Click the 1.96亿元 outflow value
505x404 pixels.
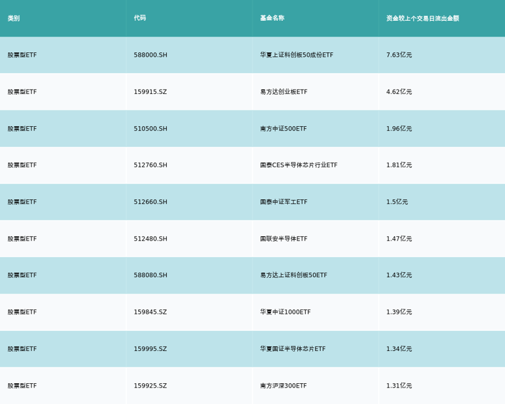tap(399, 129)
